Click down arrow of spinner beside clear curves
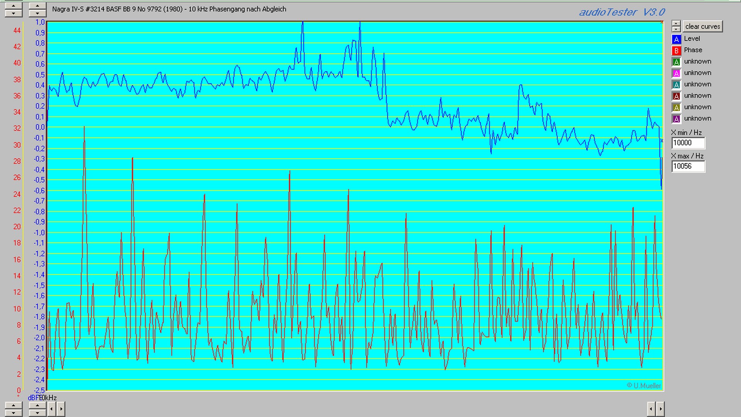 click(x=676, y=29)
